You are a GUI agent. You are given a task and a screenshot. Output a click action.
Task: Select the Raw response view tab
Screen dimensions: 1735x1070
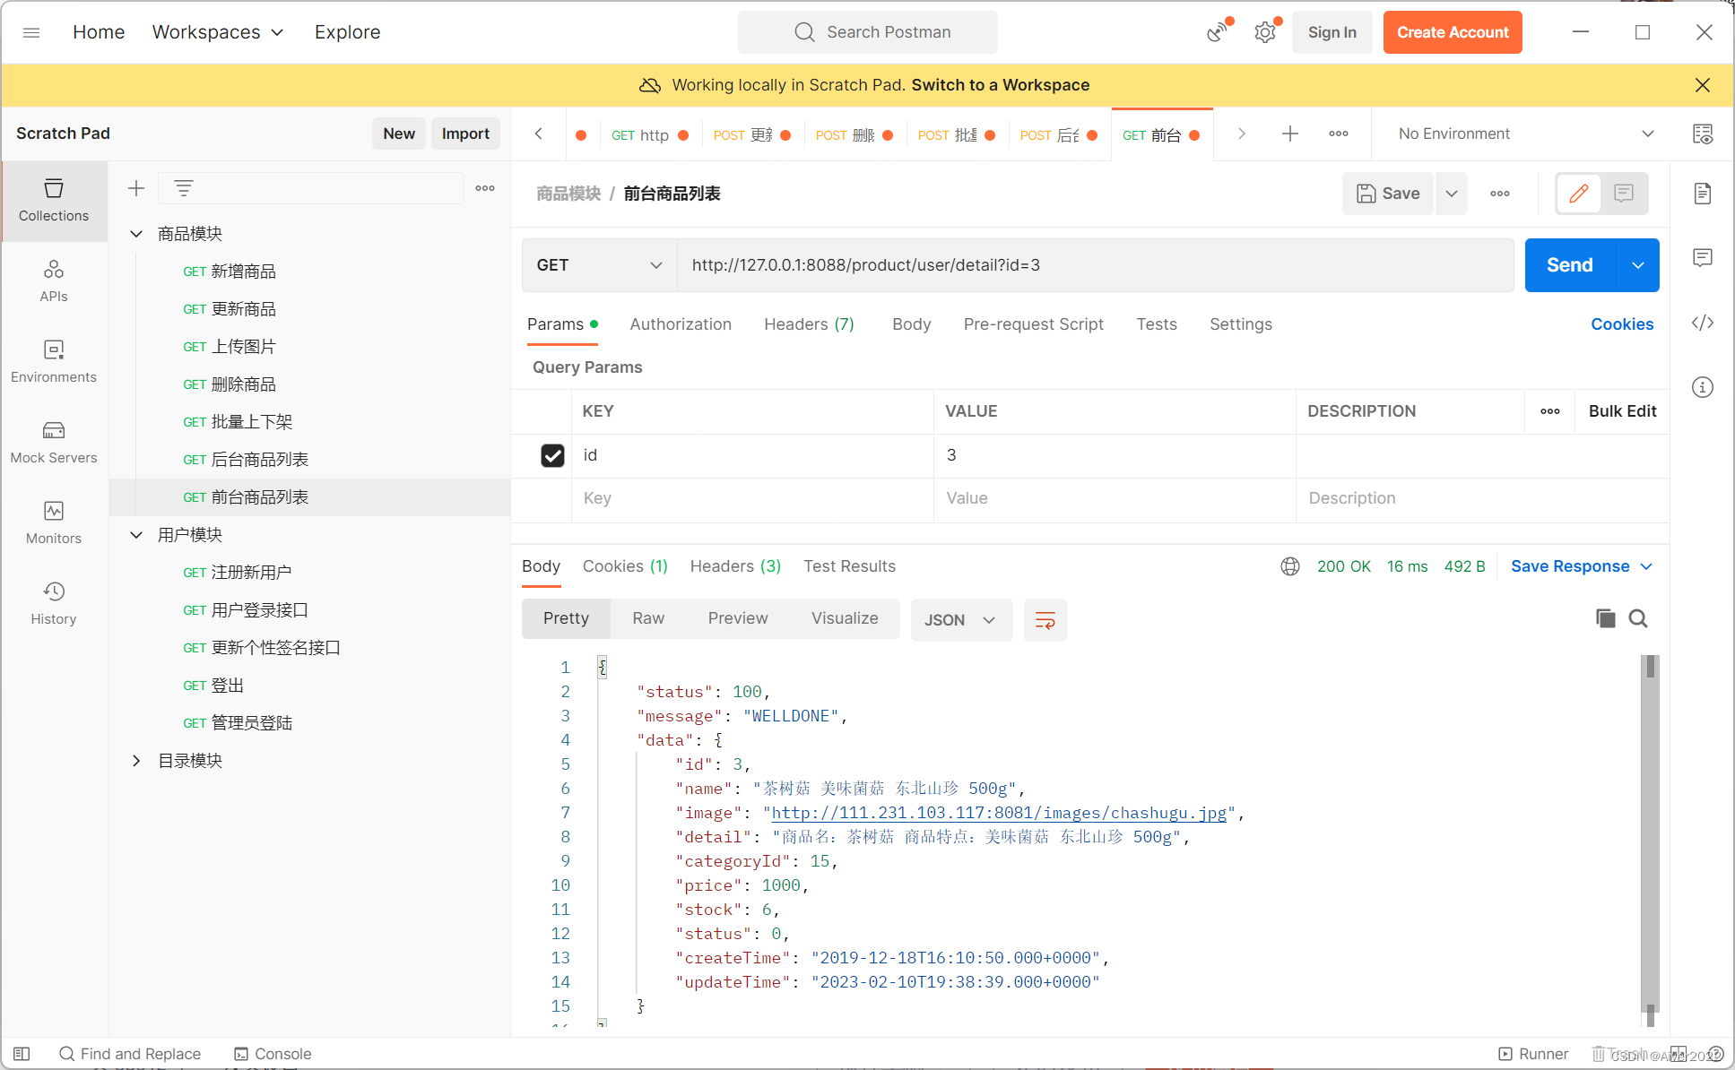648,618
